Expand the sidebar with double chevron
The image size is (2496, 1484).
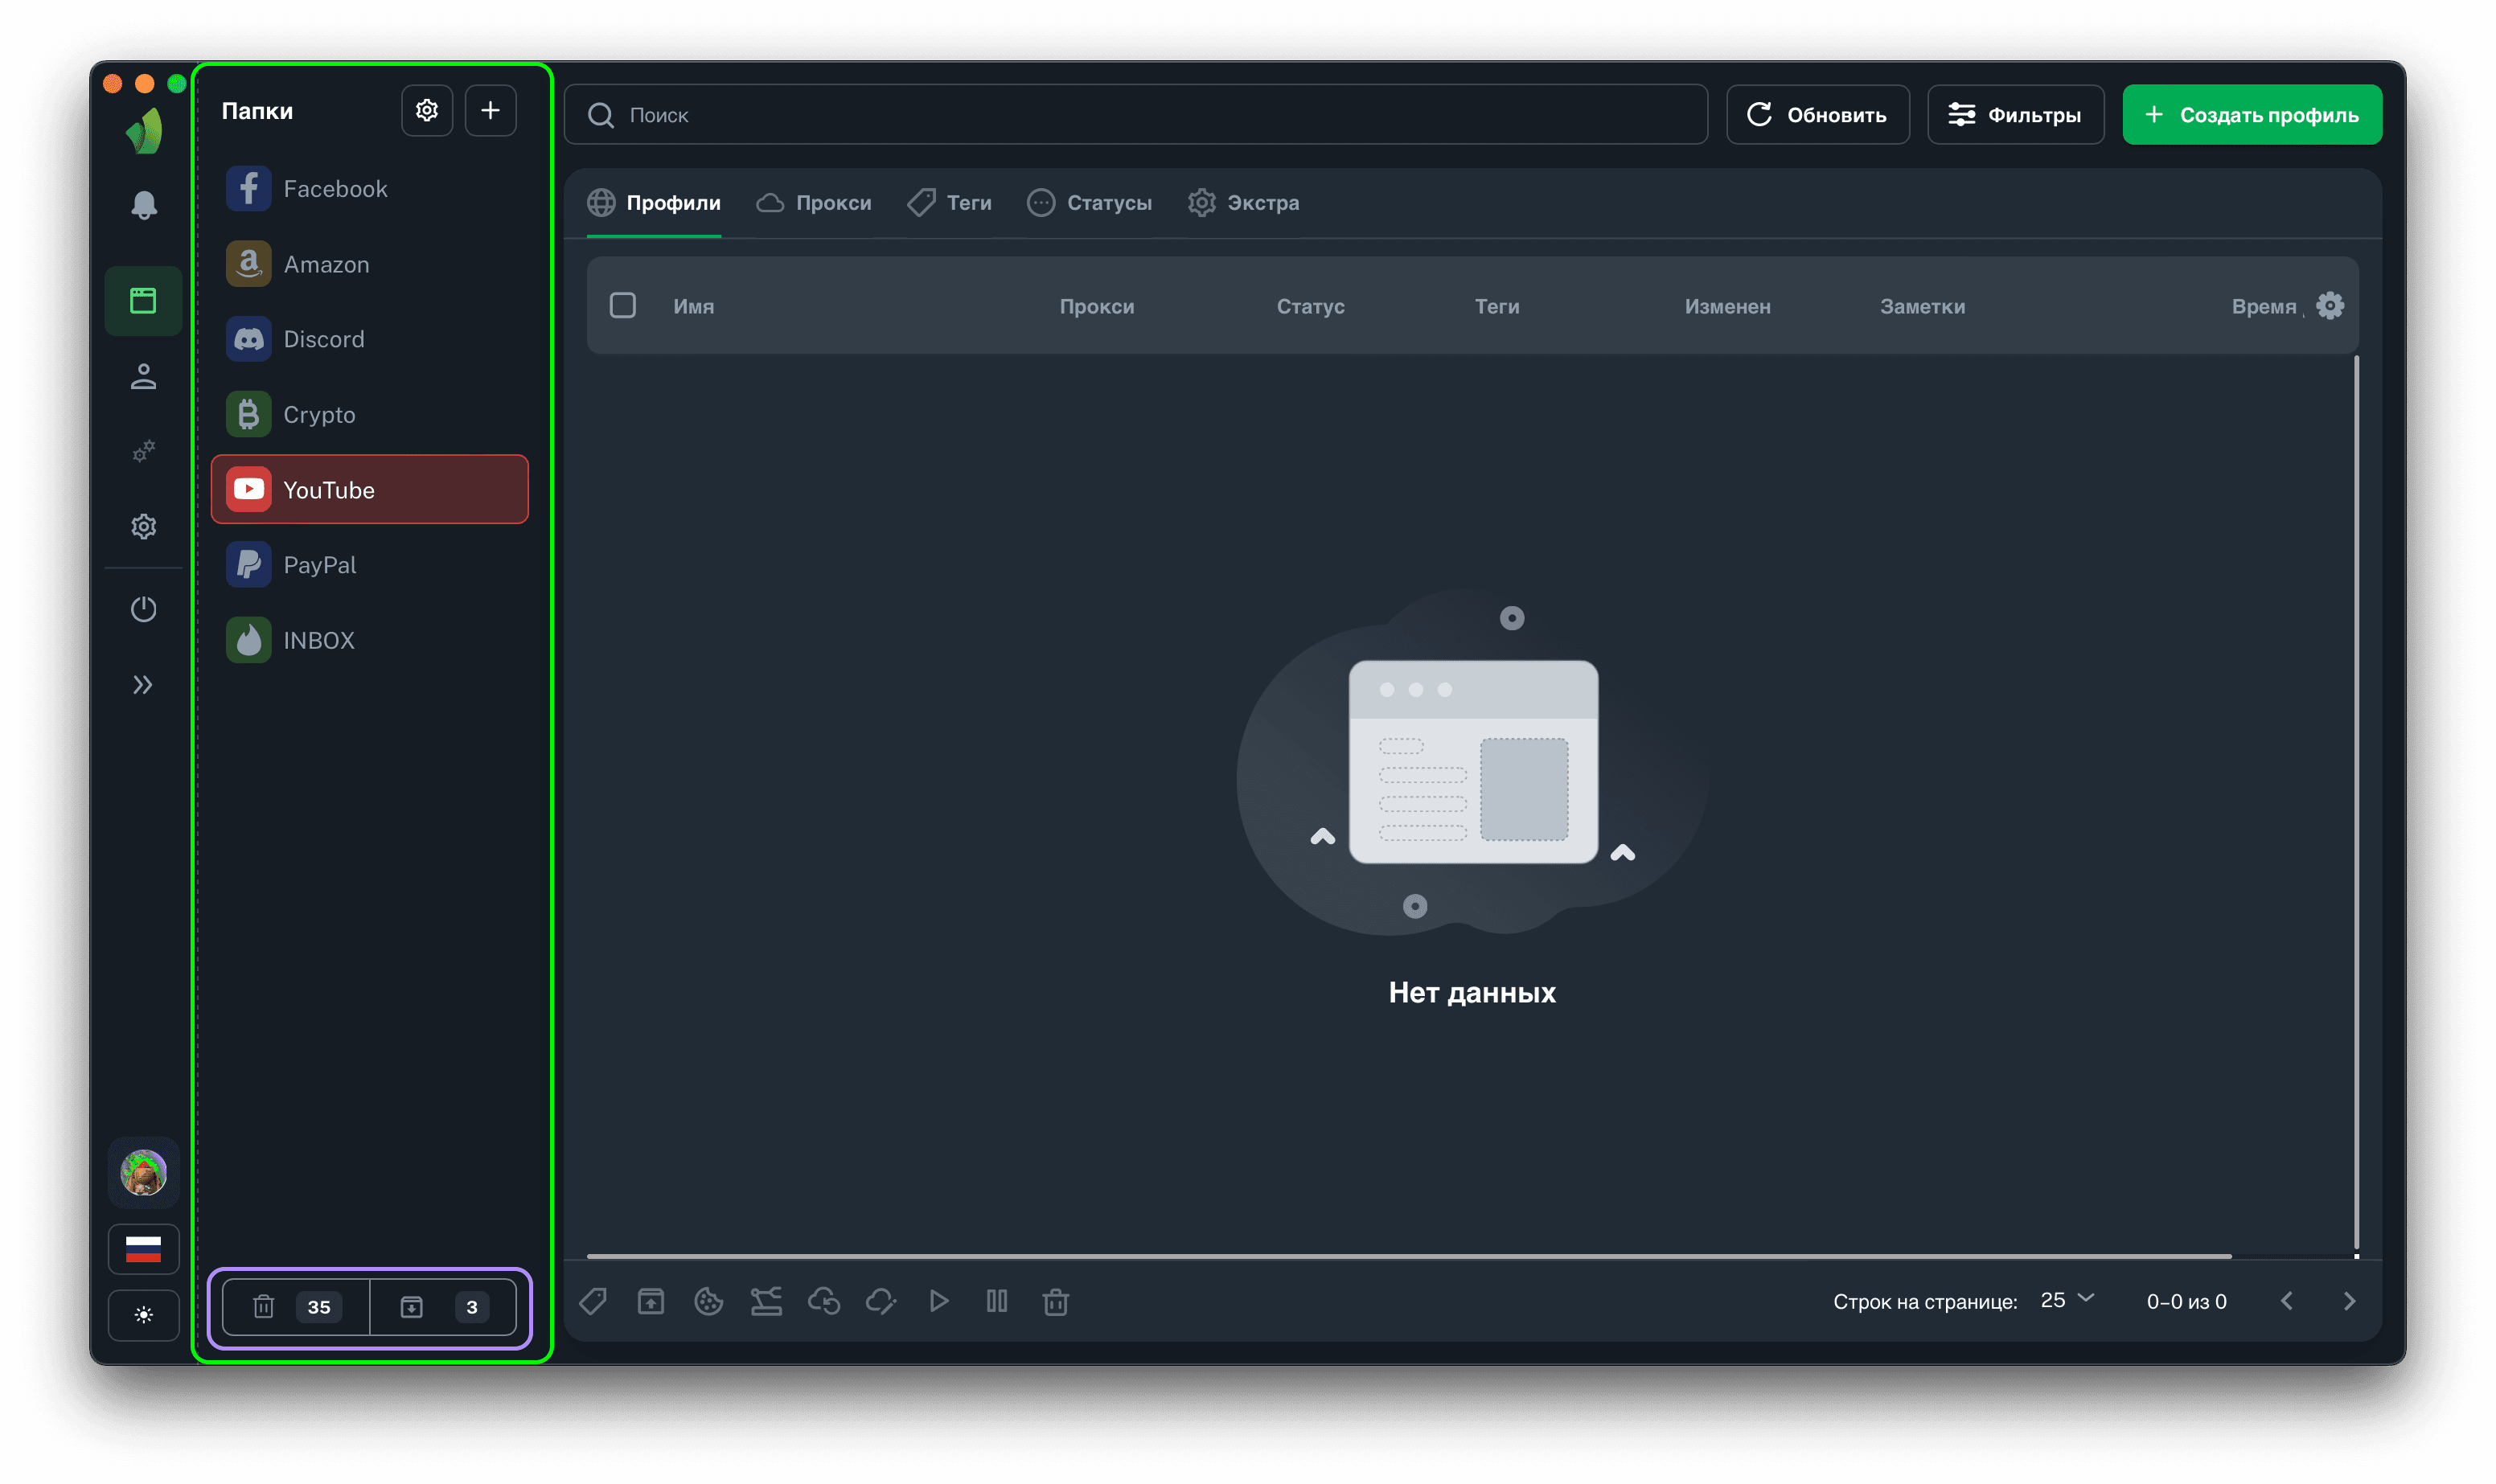(x=143, y=685)
